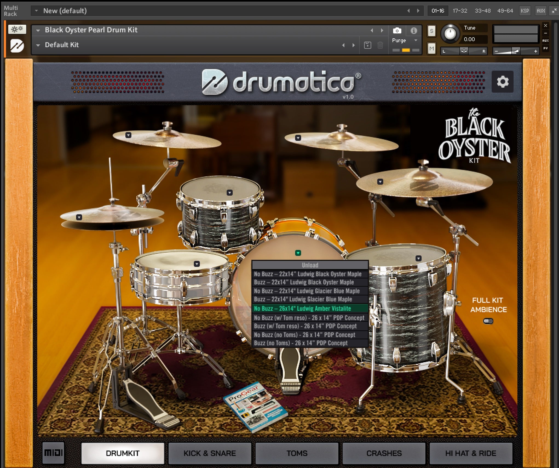Show rack page 33-48
The image size is (559, 468).
(483, 11)
